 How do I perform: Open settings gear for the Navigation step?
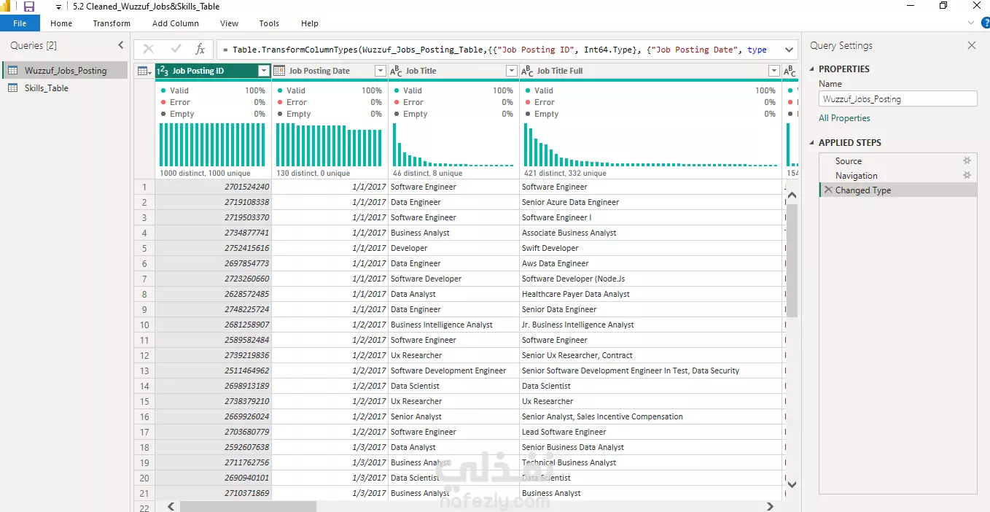967,176
